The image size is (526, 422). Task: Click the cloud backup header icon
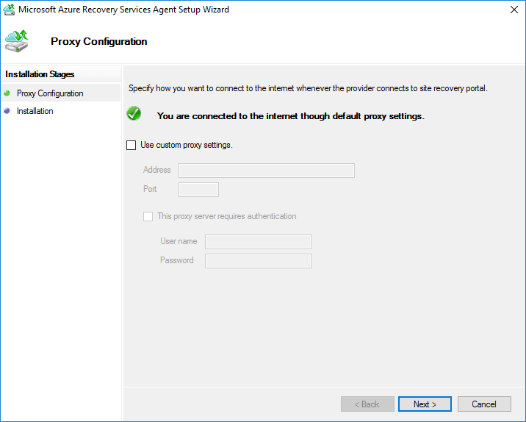point(17,41)
